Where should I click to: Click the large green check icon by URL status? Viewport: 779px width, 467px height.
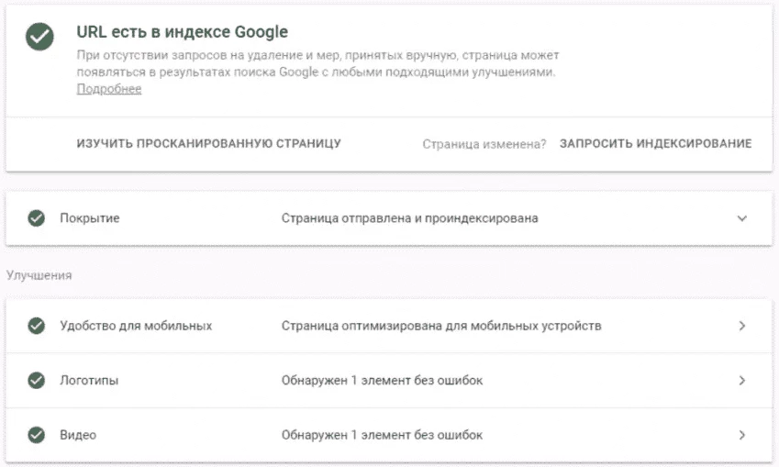click(39, 37)
